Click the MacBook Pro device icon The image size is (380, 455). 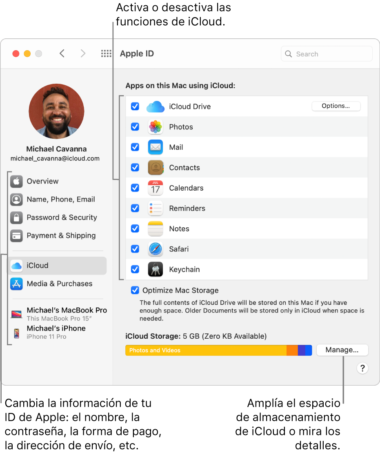coord(17,314)
